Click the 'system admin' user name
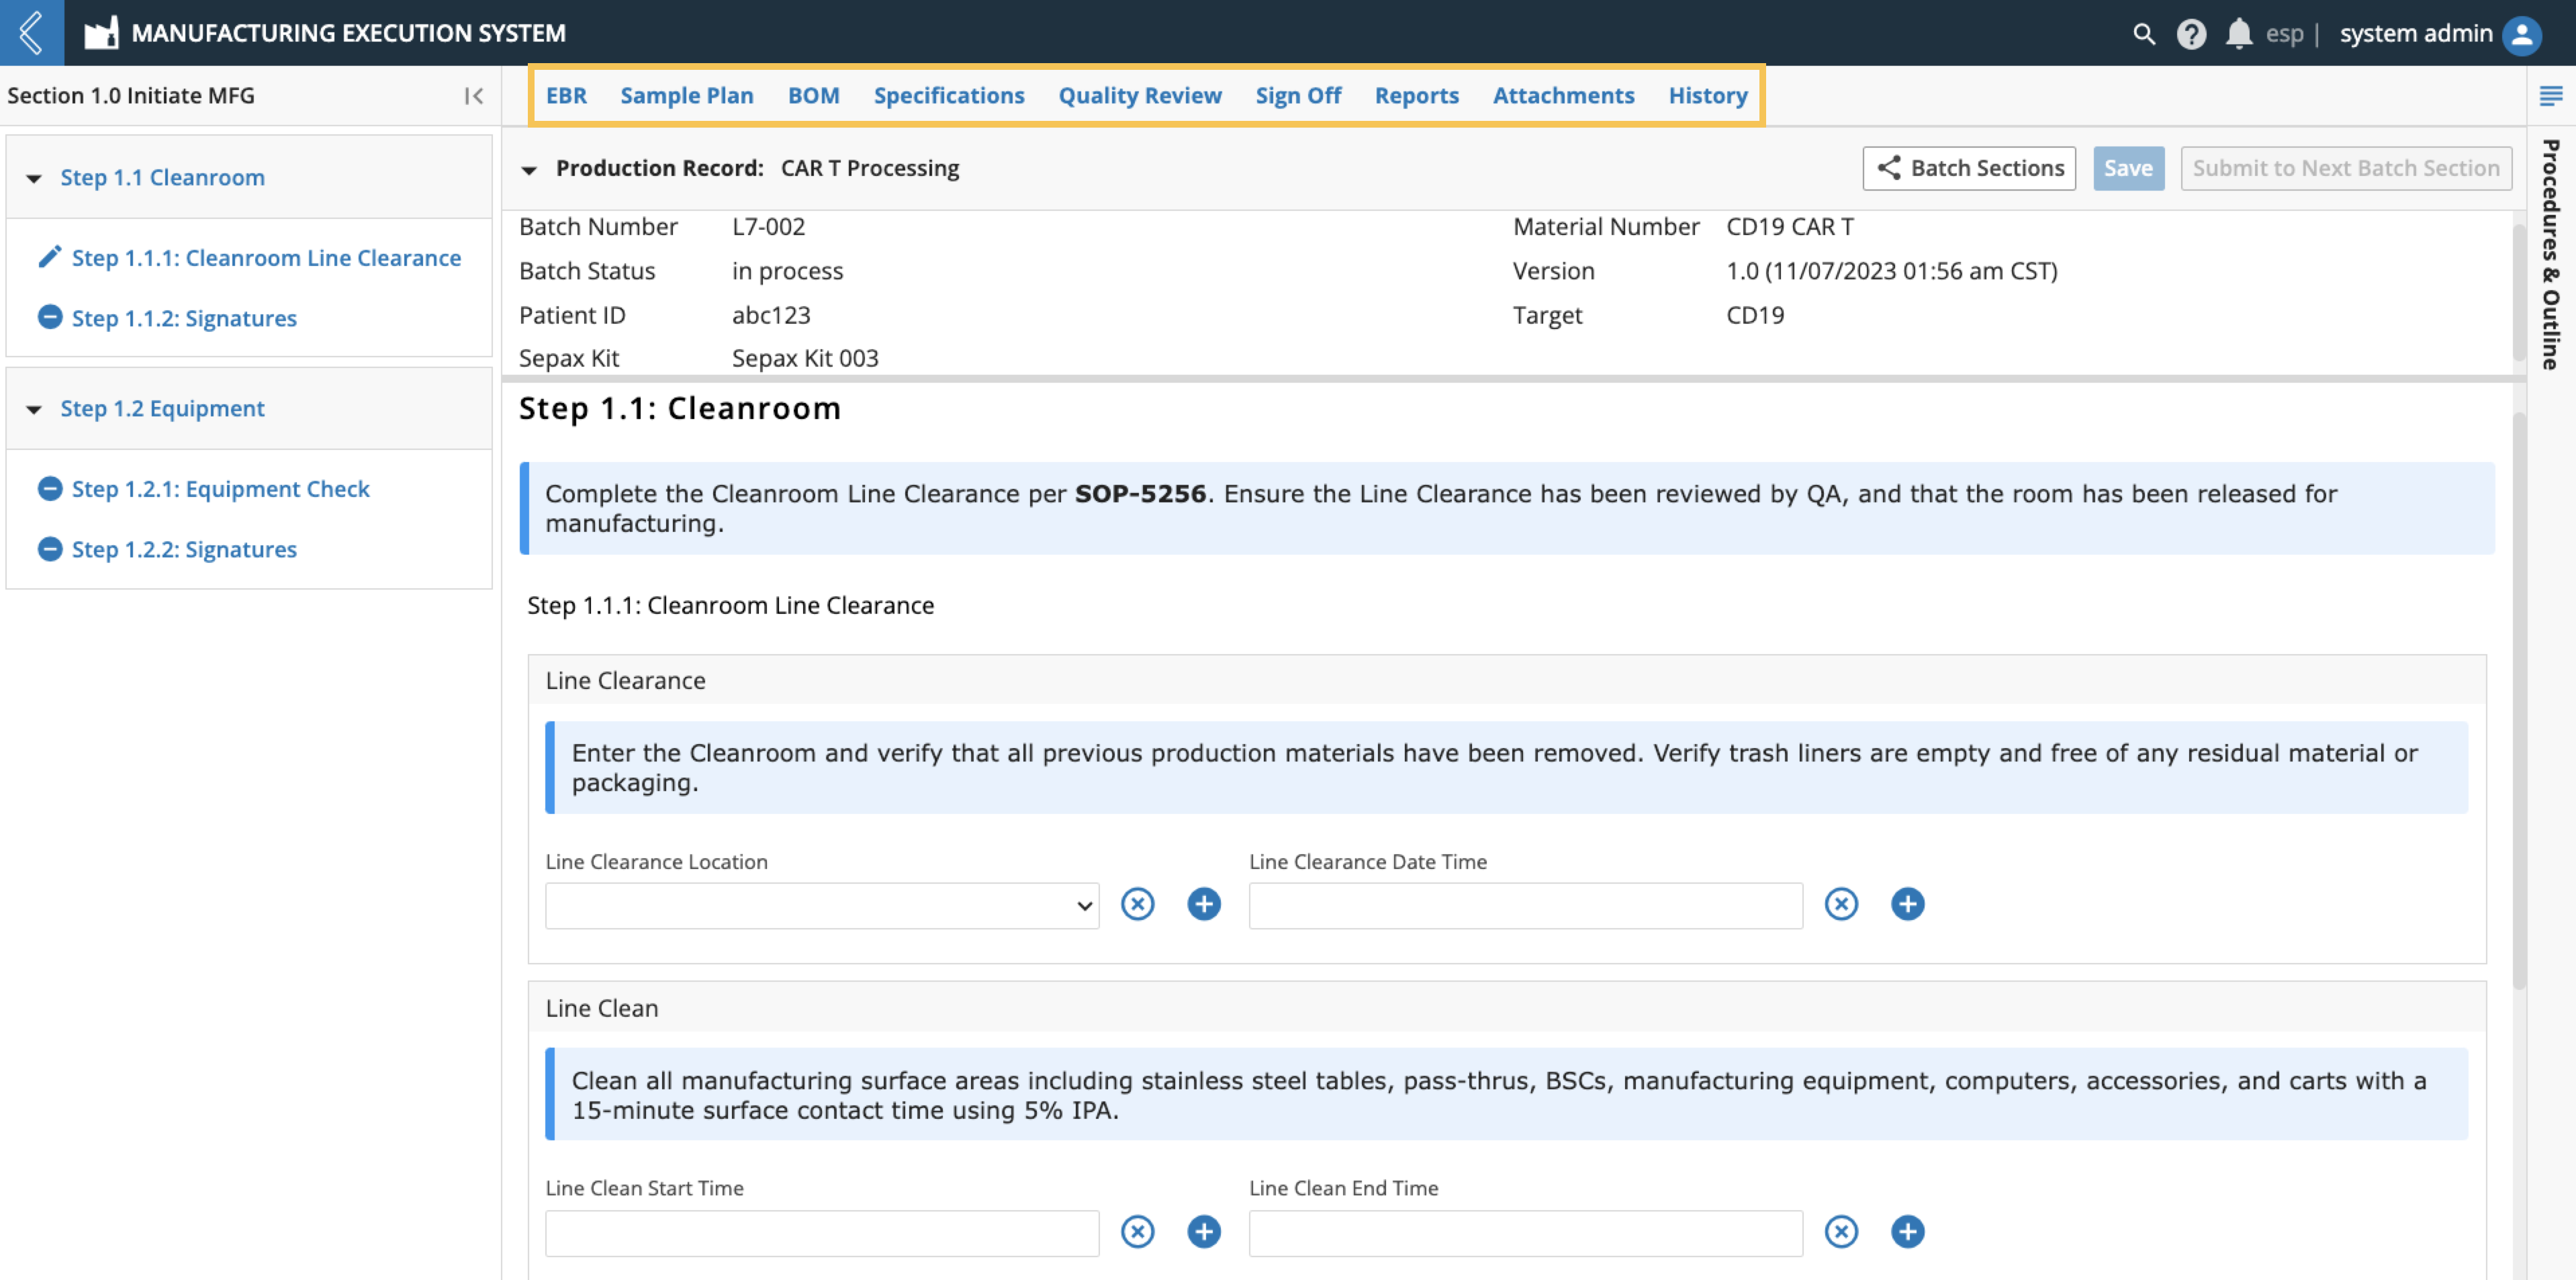The image size is (2576, 1280). coord(2416,33)
